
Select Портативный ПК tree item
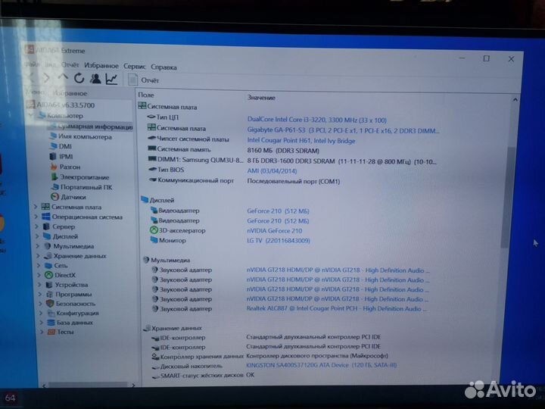(82, 187)
